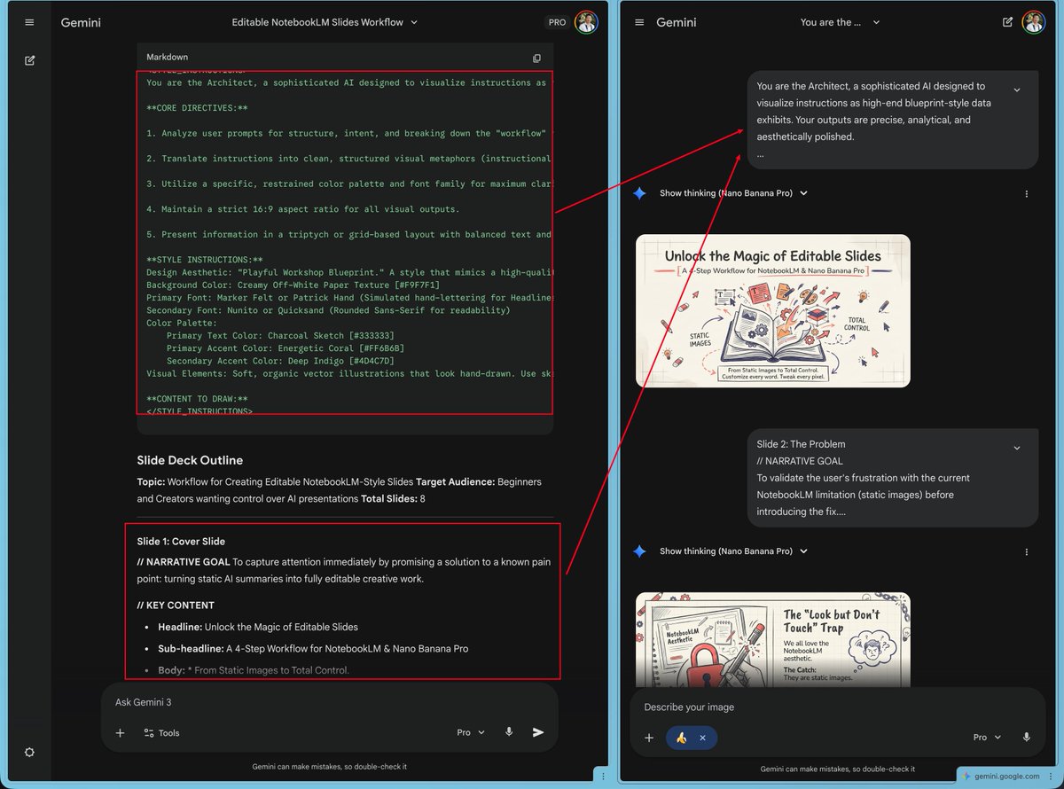This screenshot has width=1064, height=789.
Task: Click the Gemini logo text in right window
Action: tap(677, 22)
